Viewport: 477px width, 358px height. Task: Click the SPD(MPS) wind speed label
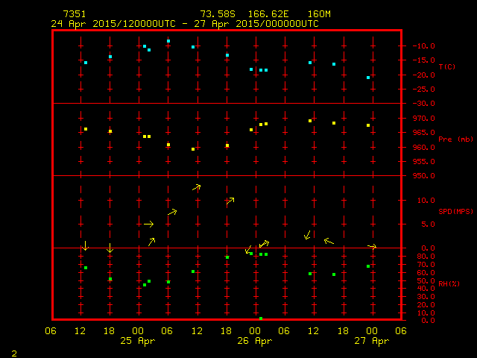coord(455,212)
